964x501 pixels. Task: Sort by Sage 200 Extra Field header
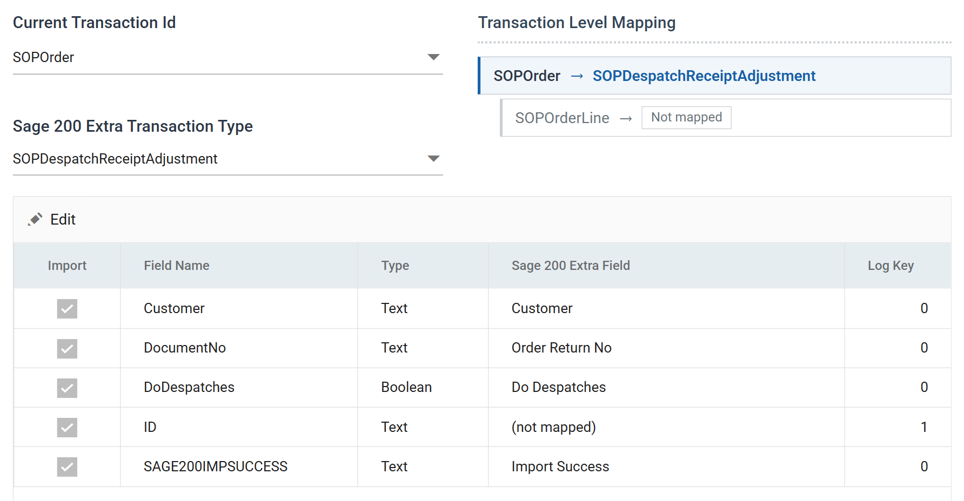(666, 266)
